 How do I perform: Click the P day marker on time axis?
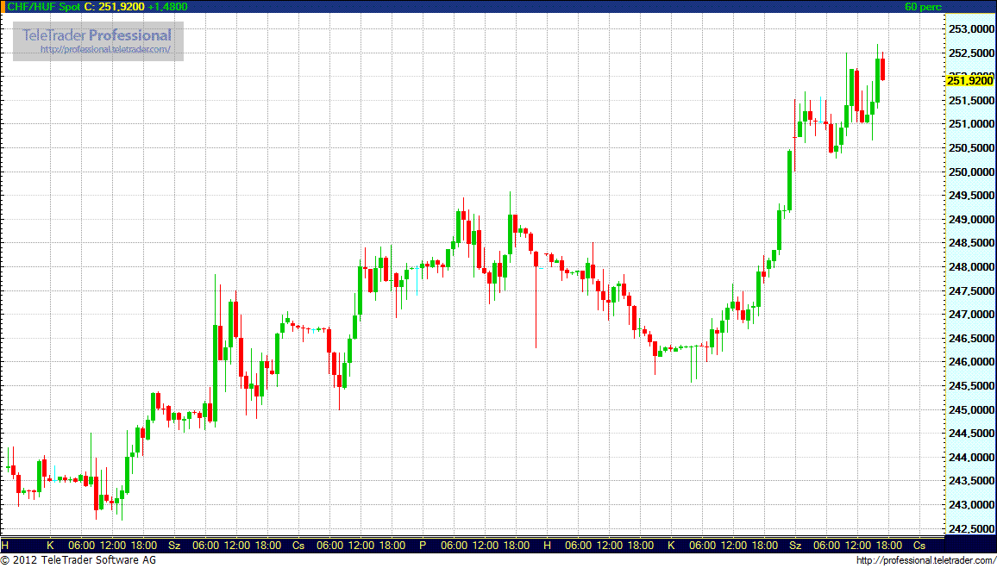click(x=423, y=545)
